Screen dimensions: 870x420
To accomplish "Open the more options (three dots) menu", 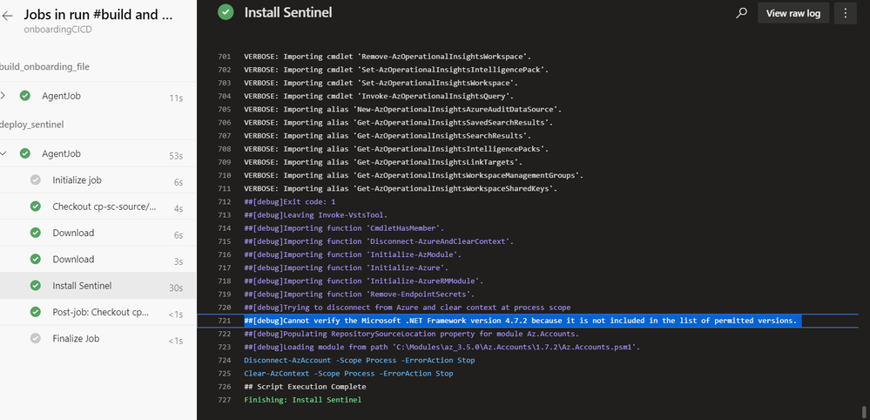I will click(846, 13).
